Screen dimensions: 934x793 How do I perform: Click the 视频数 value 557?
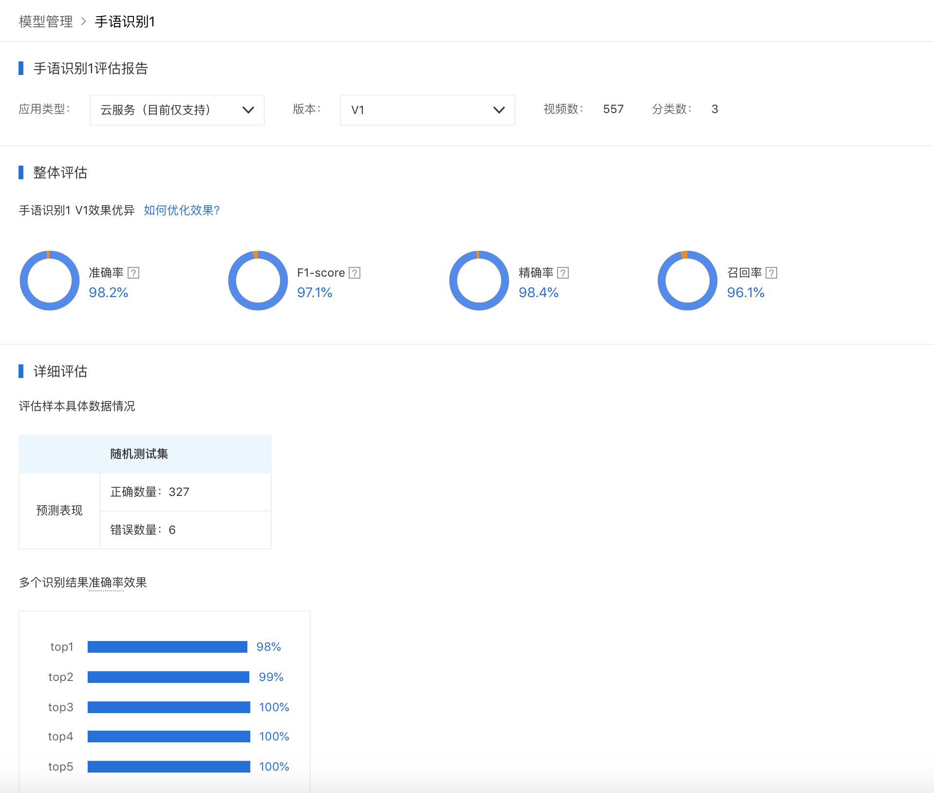point(613,109)
